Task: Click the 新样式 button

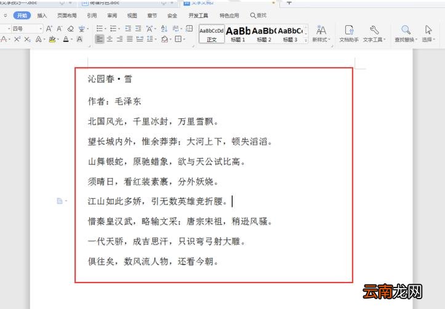Action: coord(321,34)
